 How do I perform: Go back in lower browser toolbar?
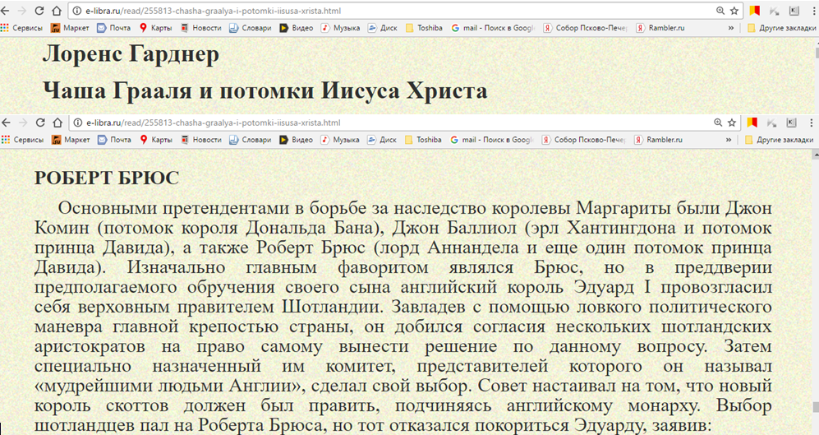pyautogui.click(x=6, y=123)
